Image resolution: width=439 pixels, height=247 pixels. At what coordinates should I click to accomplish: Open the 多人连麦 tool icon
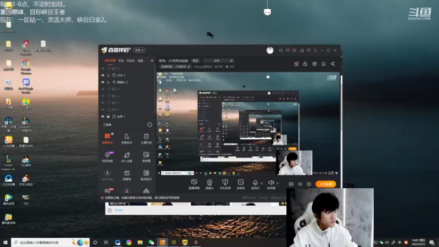(127, 157)
